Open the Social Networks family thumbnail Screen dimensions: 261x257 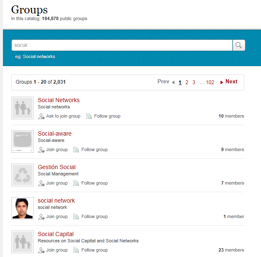(x=23, y=108)
